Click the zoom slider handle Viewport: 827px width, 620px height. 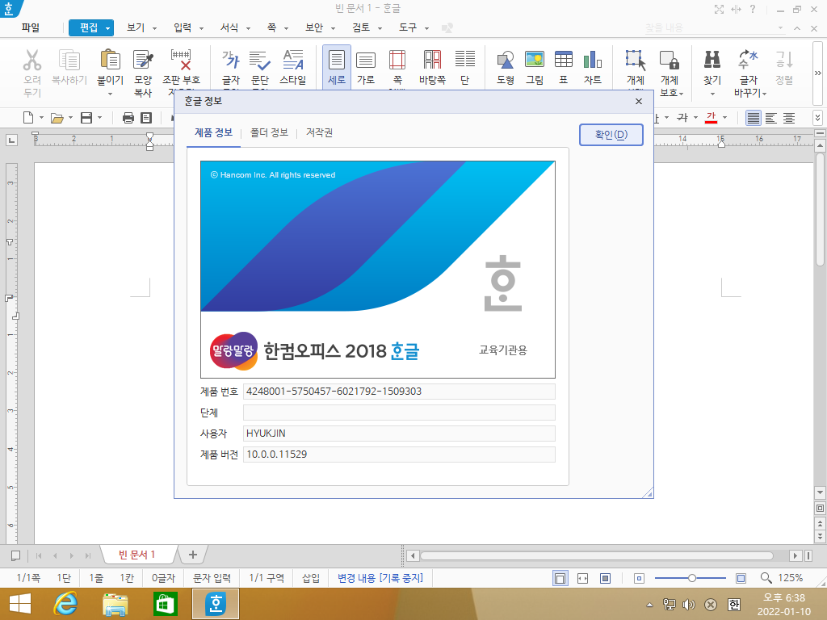pos(691,578)
